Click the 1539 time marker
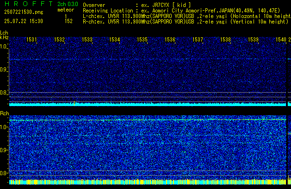Viewport: 291px width, 189px height. point(253,40)
